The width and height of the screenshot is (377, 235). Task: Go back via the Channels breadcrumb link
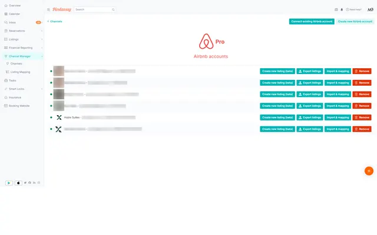tap(55, 21)
